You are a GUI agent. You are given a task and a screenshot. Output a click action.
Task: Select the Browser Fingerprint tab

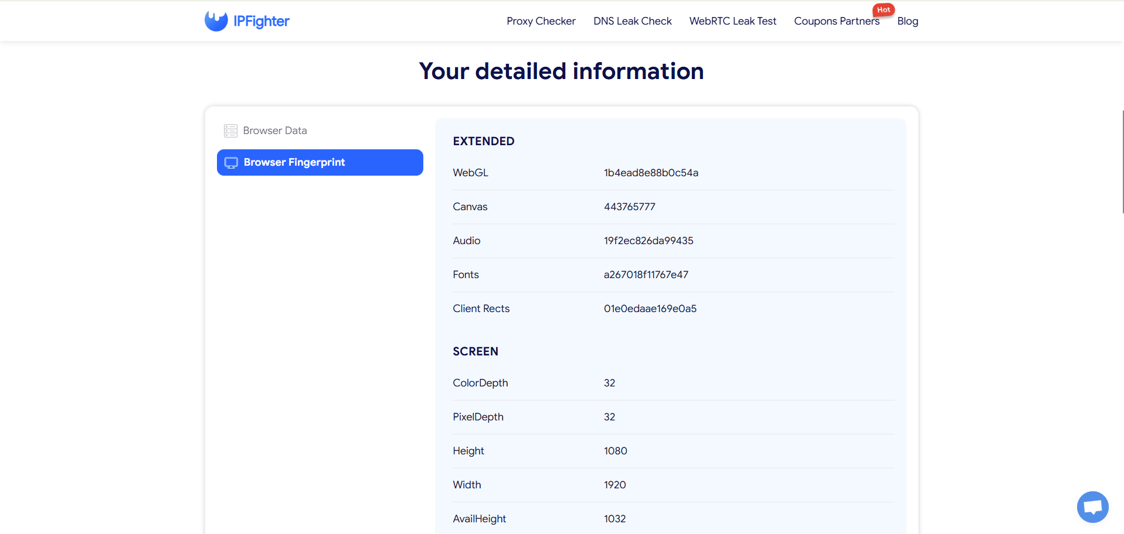(x=320, y=162)
